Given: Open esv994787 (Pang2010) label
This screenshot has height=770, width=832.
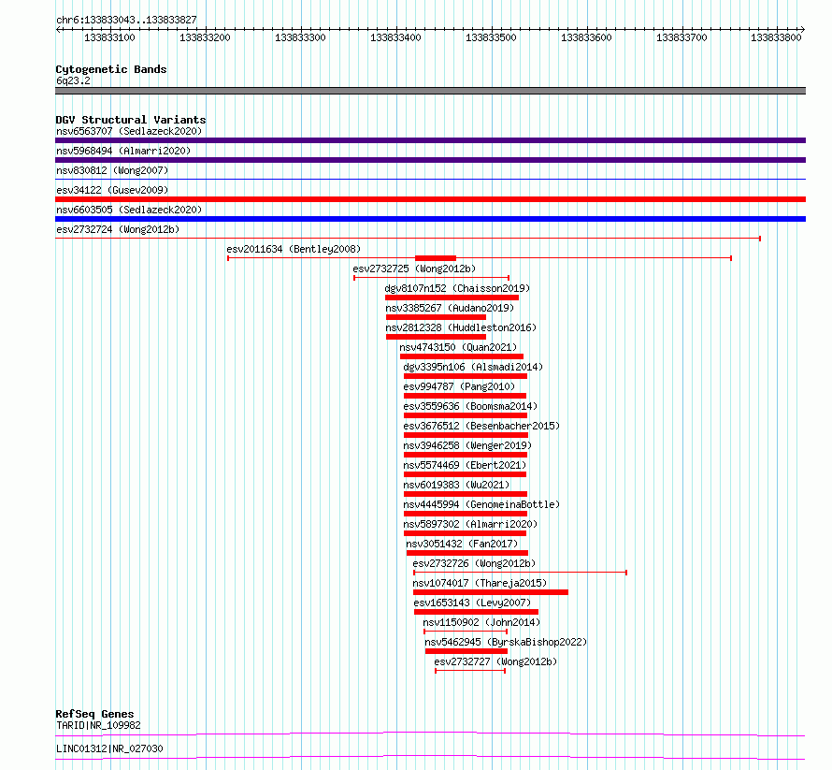Looking at the screenshot, I should pyautogui.click(x=459, y=386).
